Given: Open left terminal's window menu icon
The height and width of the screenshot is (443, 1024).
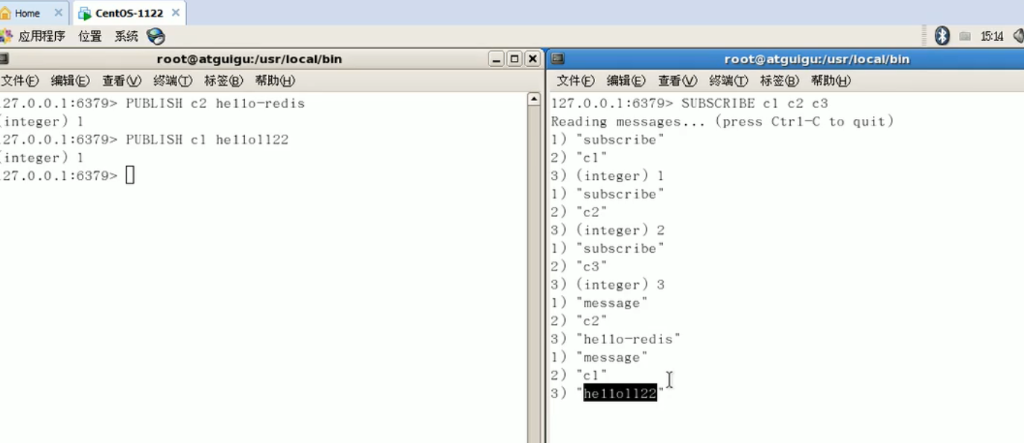Looking at the screenshot, I should 4,59.
